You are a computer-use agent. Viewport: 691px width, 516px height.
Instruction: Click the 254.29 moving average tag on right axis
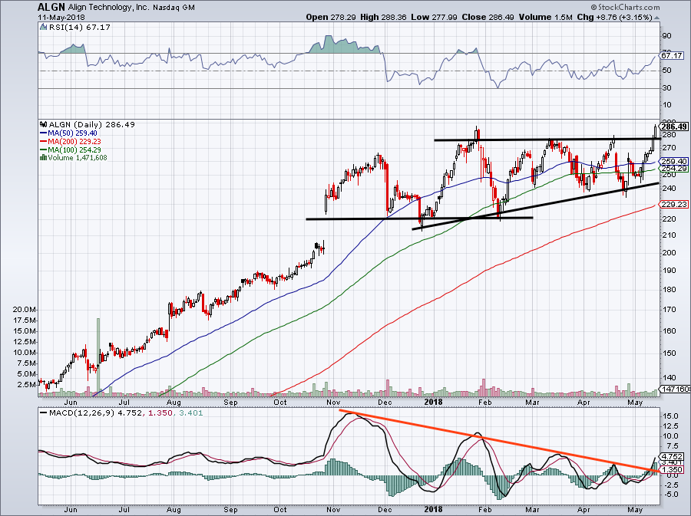pyautogui.click(x=674, y=169)
